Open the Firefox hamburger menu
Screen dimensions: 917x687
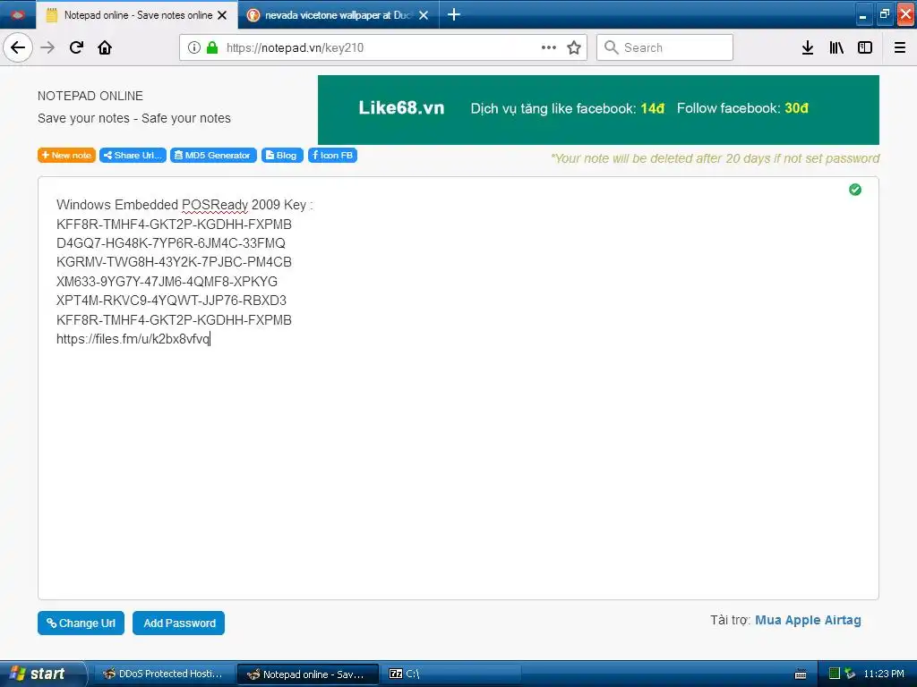pyautogui.click(x=900, y=47)
